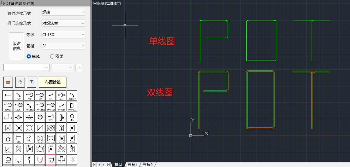Switch to 双线 double-line mode
Image resolution: width=350 pixels, height=167 pixels.
tap(52, 56)
